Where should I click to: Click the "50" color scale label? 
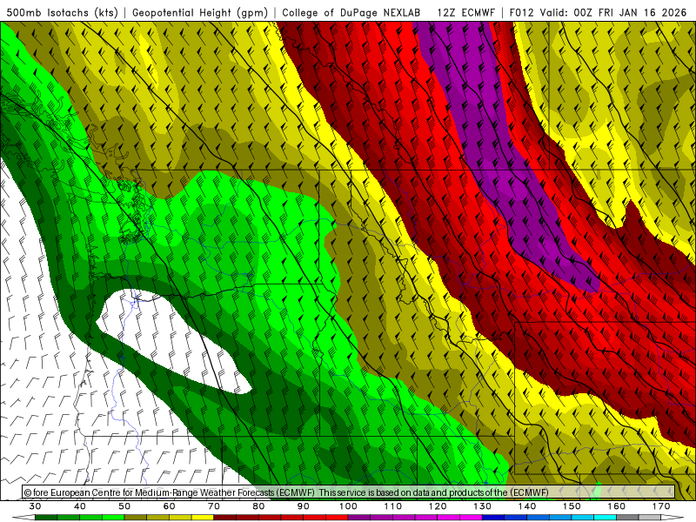click(124, 506)
